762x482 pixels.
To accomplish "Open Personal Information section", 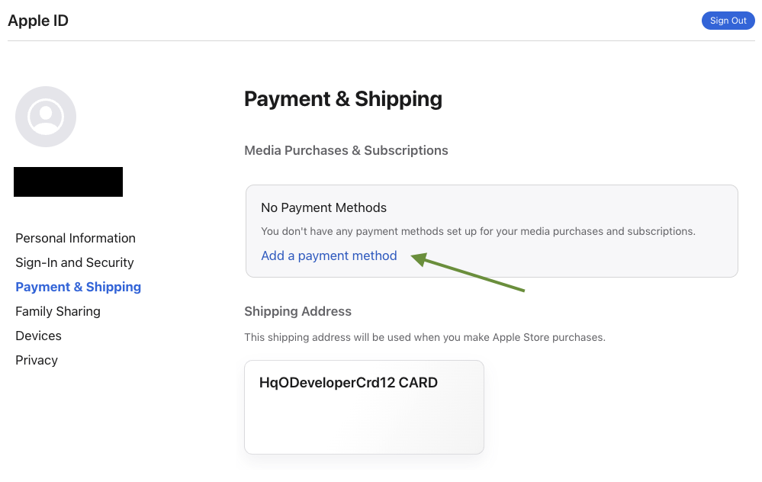I will click(76, 238).
